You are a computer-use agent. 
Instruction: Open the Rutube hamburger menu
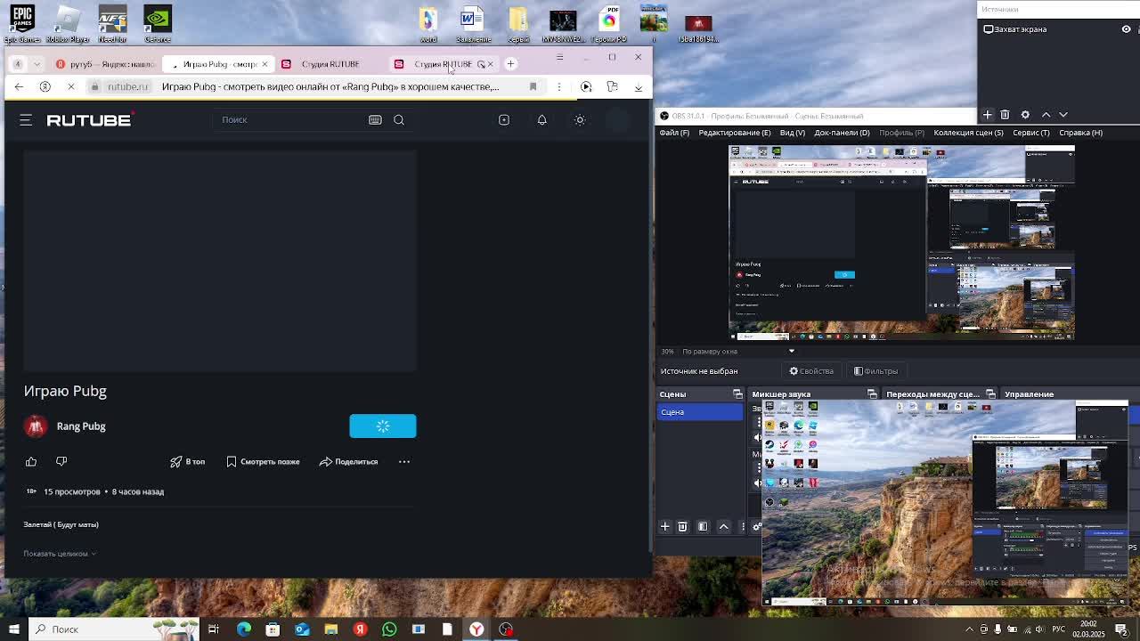[x=26, y=119]
